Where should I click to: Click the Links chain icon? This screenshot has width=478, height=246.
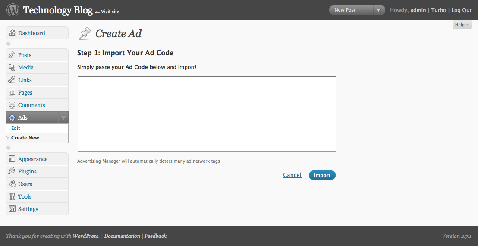12,80
